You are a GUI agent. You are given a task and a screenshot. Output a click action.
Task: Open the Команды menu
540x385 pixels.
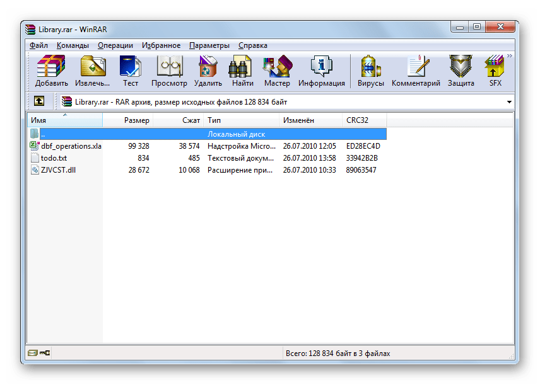73,45
